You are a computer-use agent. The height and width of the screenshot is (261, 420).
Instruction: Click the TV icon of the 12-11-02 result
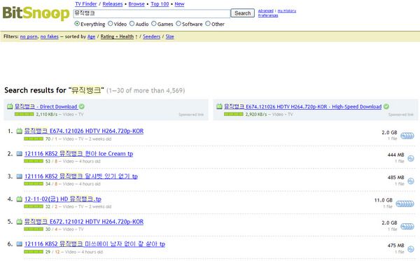pyautogui.click(x=20, y=199)
